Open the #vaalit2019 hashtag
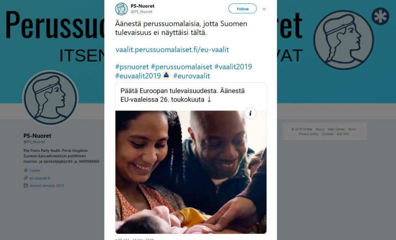 click(x=233, y=67)
